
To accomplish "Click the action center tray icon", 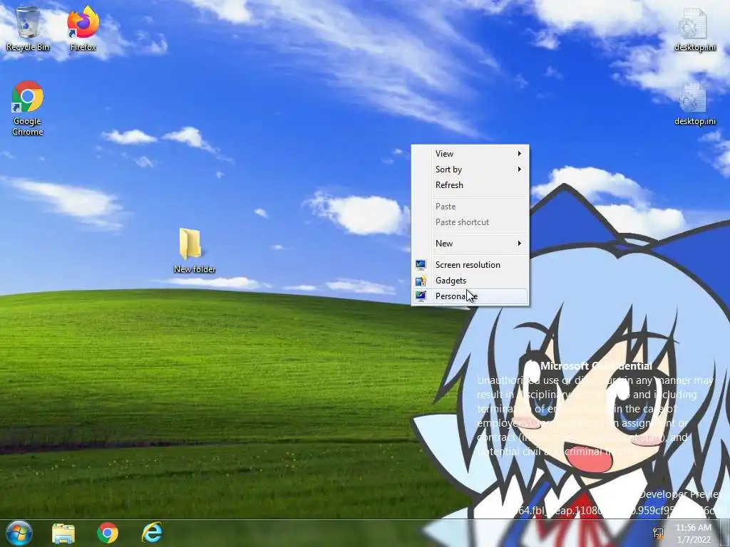I will [658, 533].
